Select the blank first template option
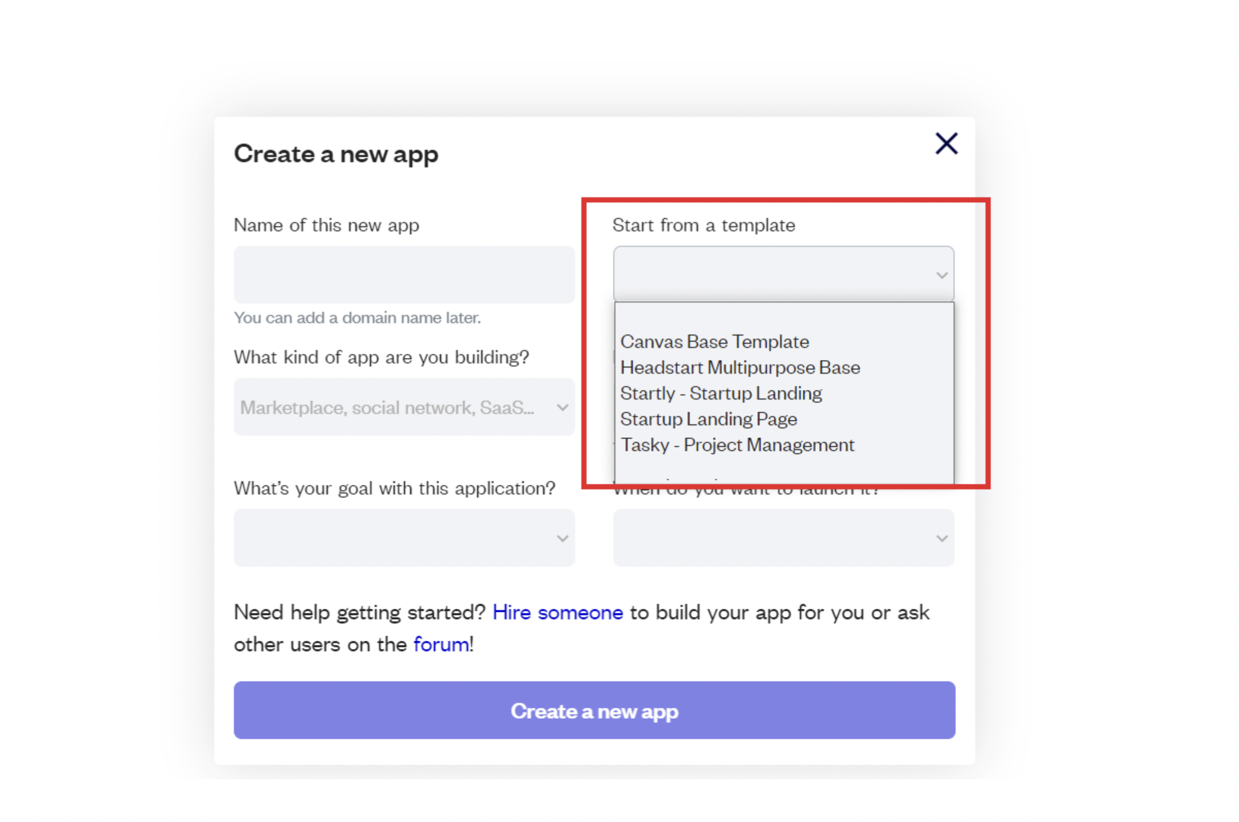1239x822 pixels. 783,318
